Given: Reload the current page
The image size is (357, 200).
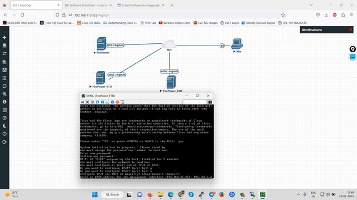Looking at the screenshot, I should (x=22, y=15).
